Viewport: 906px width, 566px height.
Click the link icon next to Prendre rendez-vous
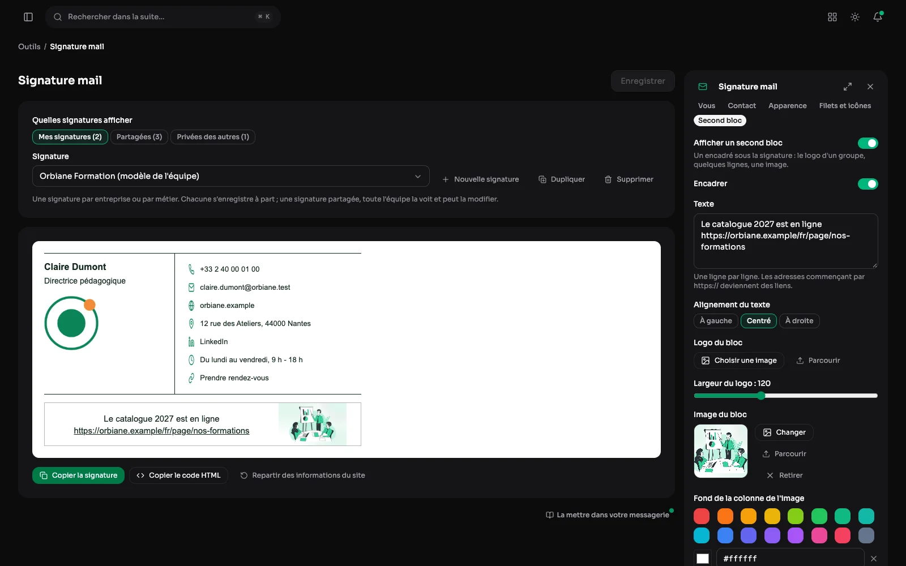tap(191, 378)
